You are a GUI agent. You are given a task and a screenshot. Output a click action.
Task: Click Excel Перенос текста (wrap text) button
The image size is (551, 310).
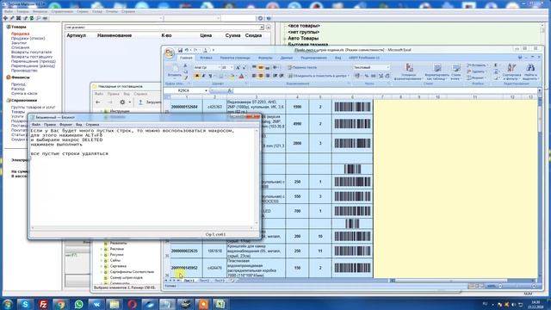302,67
